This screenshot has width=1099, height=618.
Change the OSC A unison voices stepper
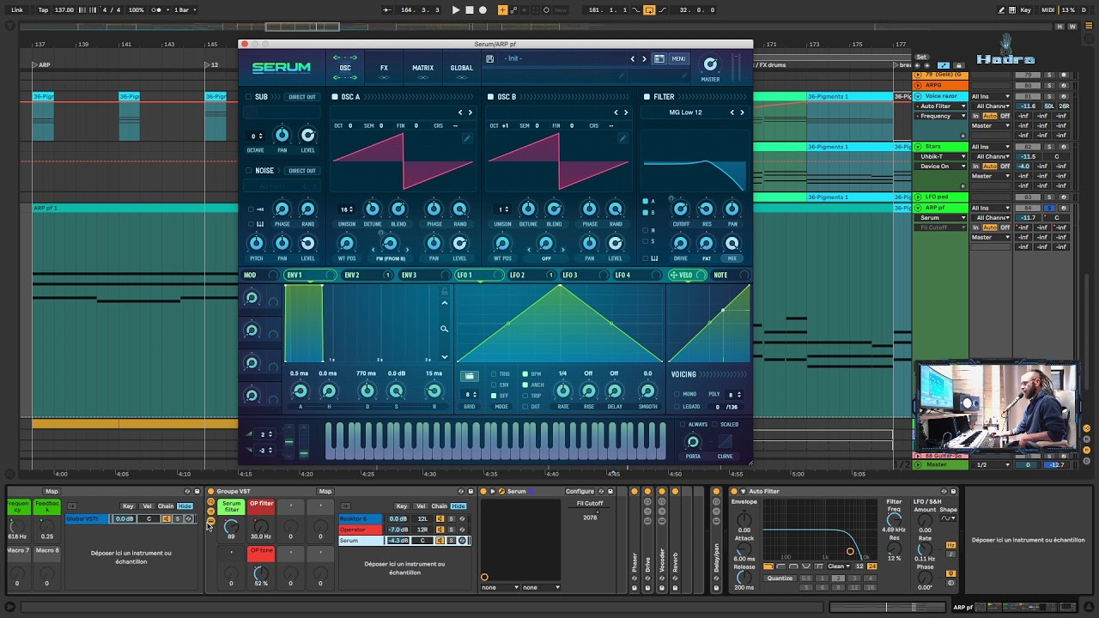point(346,209)
